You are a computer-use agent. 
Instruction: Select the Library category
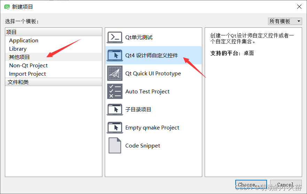[54, 49]
